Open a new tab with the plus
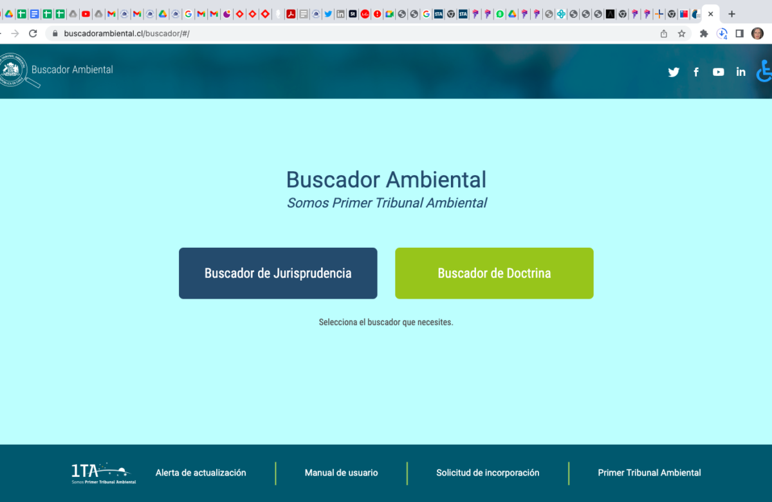Image resolution: width=772 pixels, height=502 pixels. 731,14
